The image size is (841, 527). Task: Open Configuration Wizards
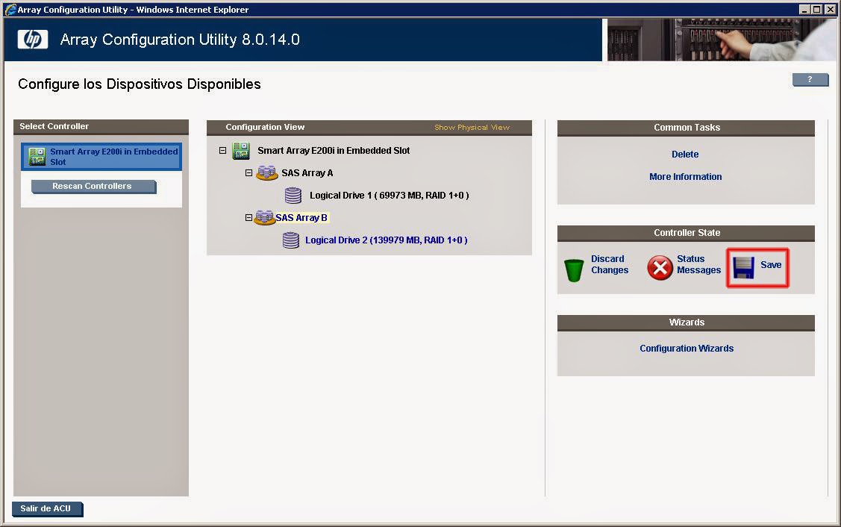pyautogui.click(x=686, y=348)
